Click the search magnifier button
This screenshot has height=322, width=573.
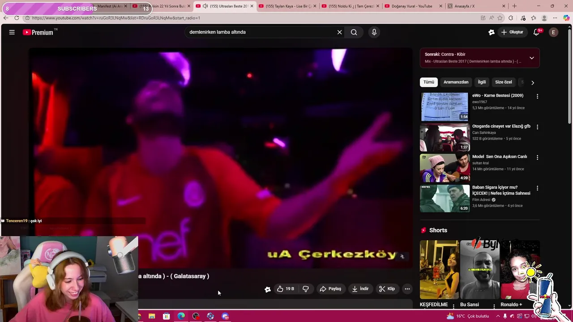pos(354,32)
